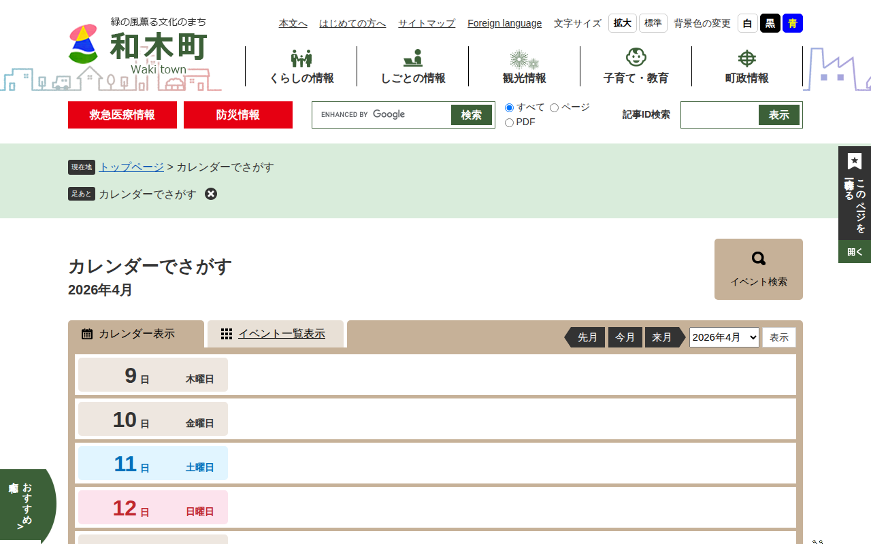Screen dimensions: 871x544
Task: Switch to カレンダー表示 tab
Action: click(136, 334)
